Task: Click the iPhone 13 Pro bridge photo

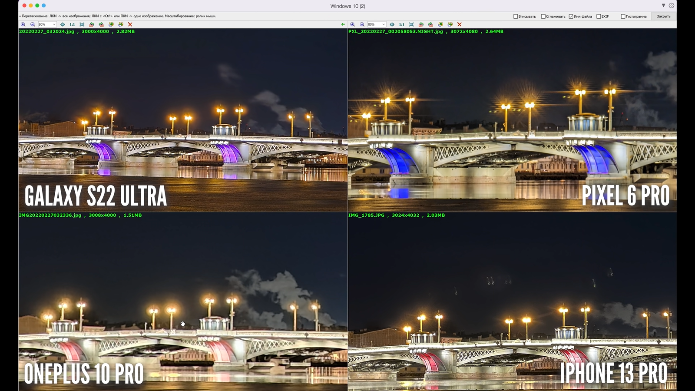Action: [512, 302]
